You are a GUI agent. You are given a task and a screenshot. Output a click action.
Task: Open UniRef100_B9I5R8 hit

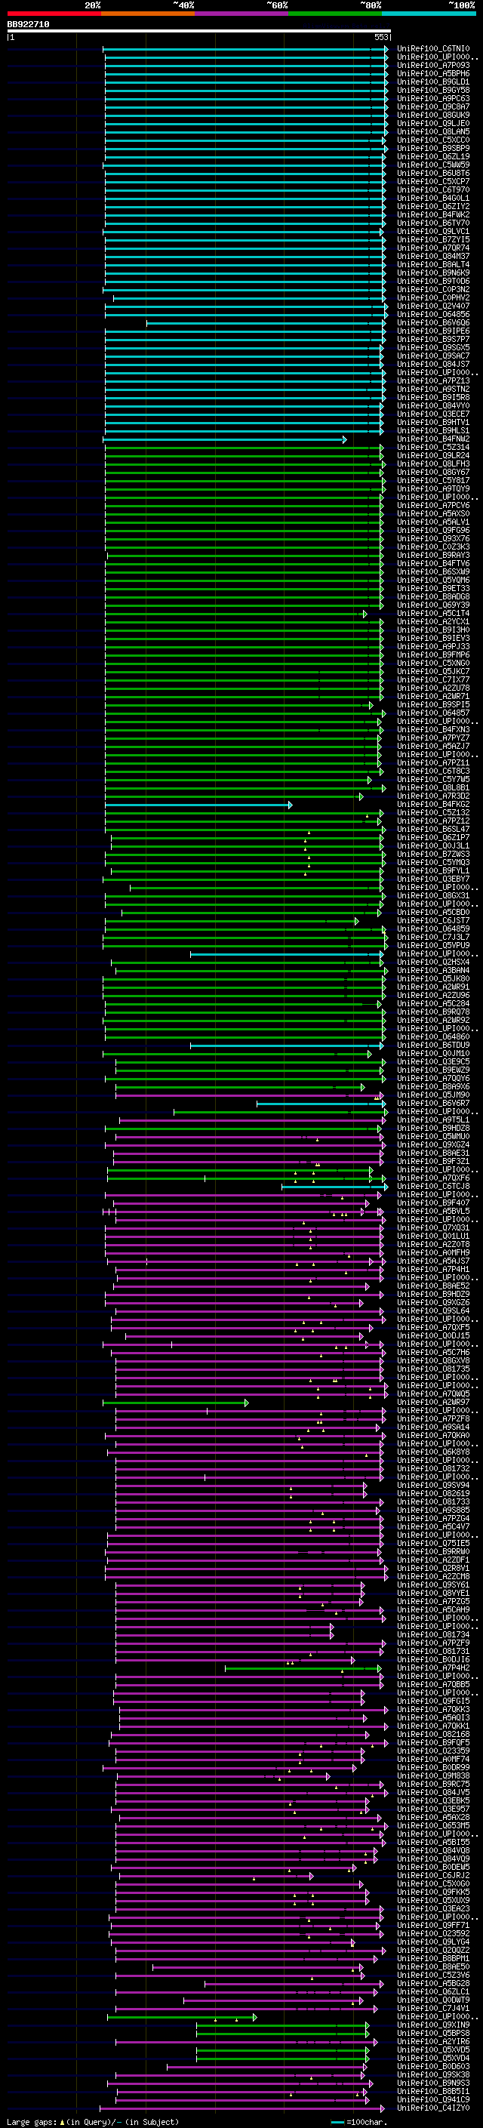pyautogui.click(x=433, y=397)
